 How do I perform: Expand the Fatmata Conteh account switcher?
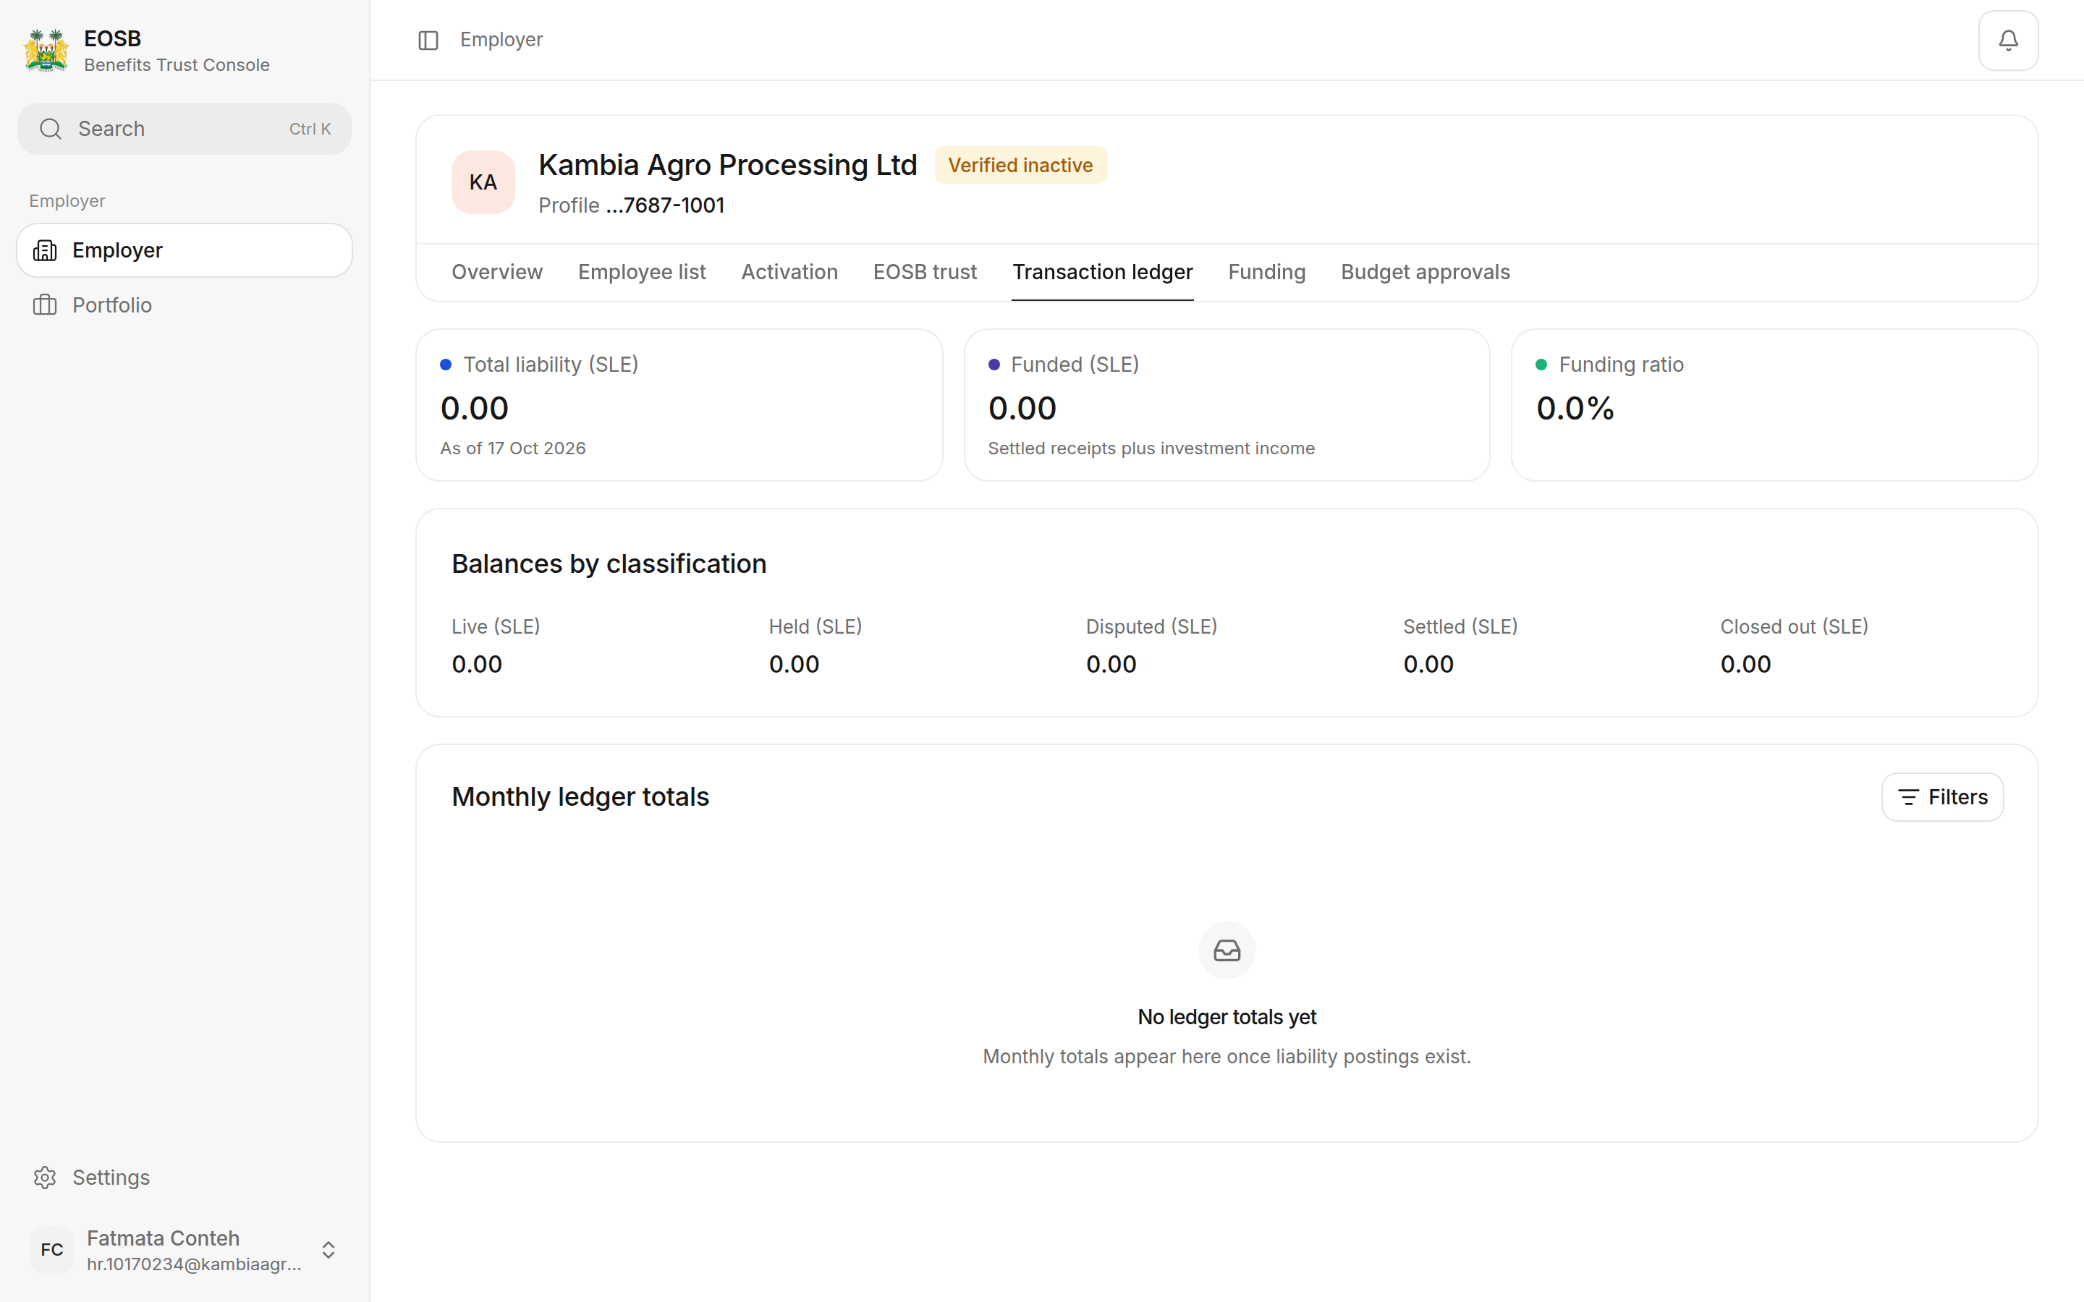pos(328,1249)
